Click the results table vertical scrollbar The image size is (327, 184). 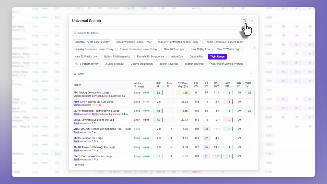click(x=254, y=103)
